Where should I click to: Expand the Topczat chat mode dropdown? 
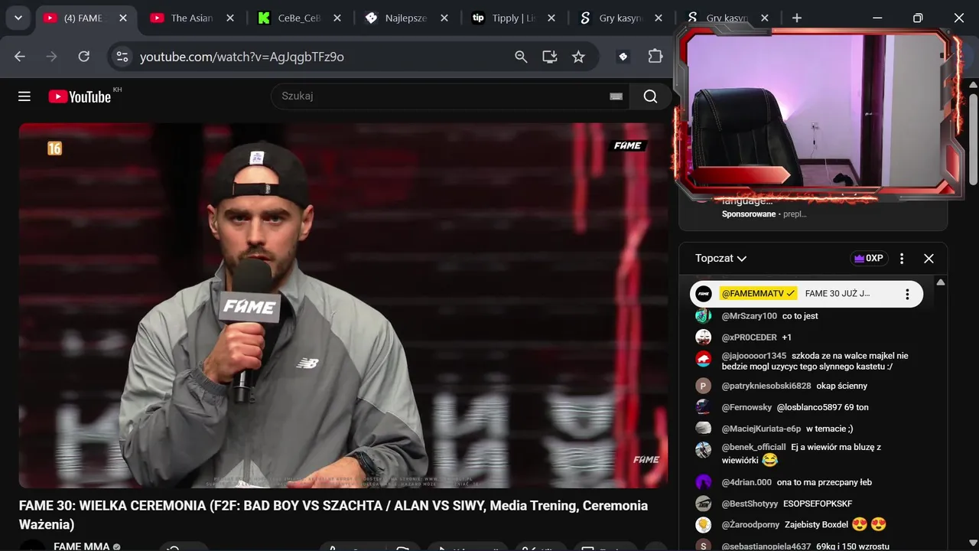click(720, 259)
